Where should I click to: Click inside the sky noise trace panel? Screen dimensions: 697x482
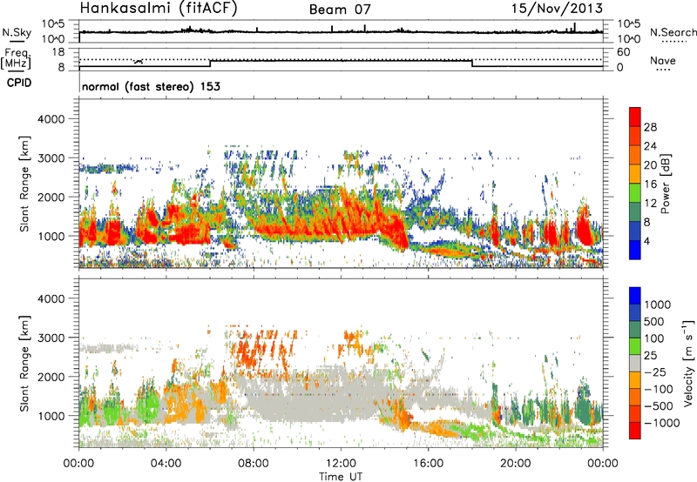pyautogui.click(x=341, y=31)
